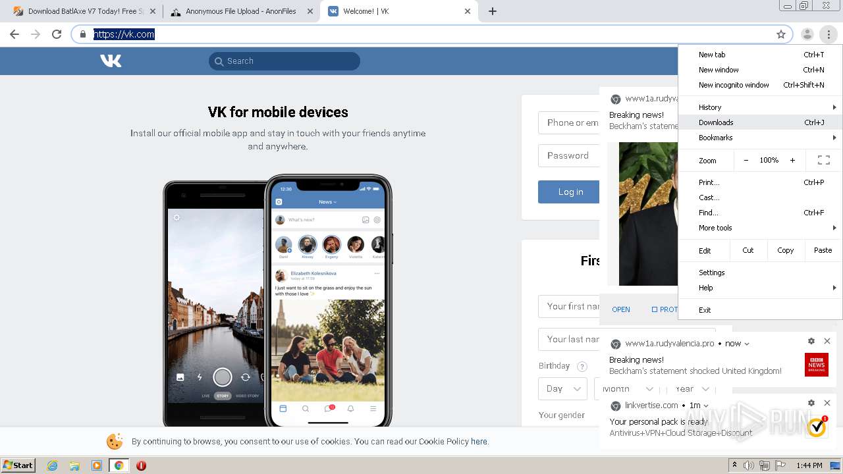The height and width of the screenshot is (474, 843).
Task: Open the birthday Month dropdown
Action: pos(626,389)
